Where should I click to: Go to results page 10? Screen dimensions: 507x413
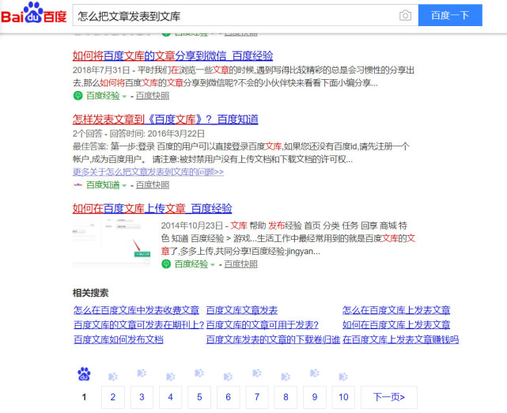343,397
